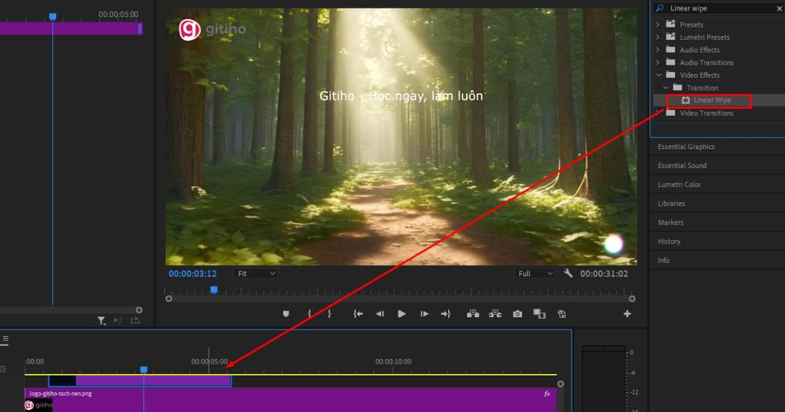Select the Transition folder label
Image resolution: width=785 pixels, height=412 pixels.
tap(702, 88)
